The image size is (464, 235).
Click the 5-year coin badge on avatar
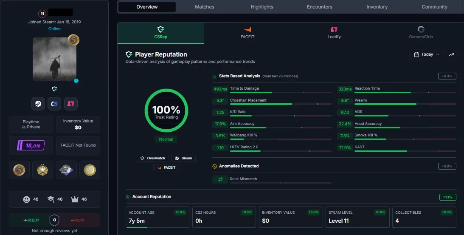73,40
